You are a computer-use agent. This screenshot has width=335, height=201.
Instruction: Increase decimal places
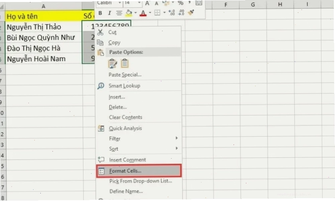point(172,13)
